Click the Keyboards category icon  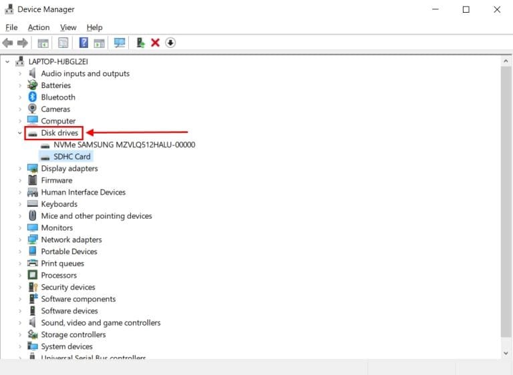pos(32,204)
